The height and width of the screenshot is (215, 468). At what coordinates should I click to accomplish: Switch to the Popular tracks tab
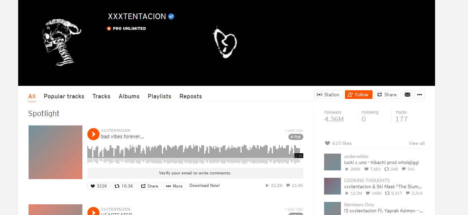pos(64,96)
